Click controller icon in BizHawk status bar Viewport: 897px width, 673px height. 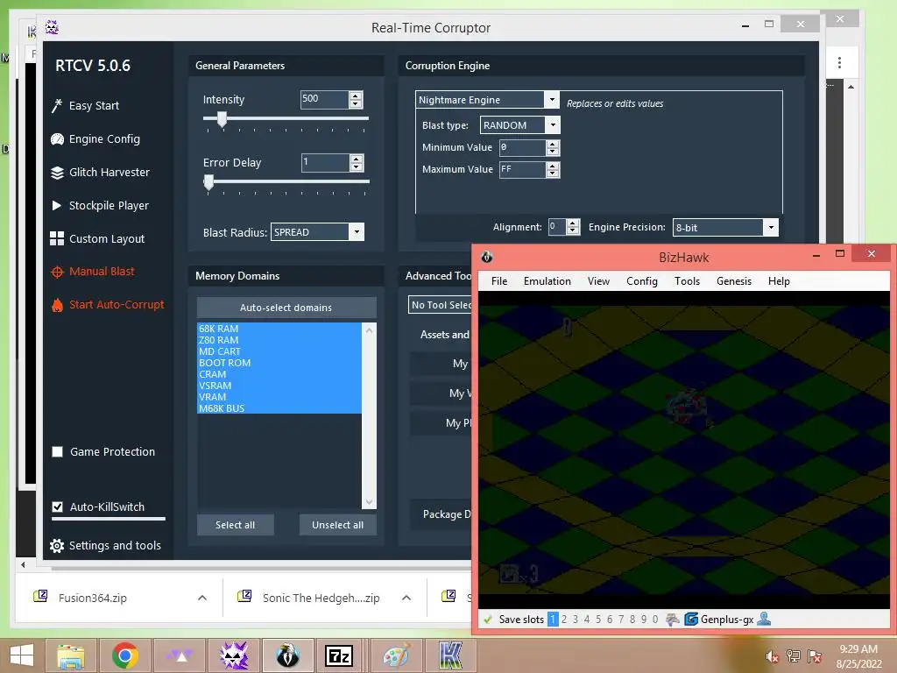(673, 620)
